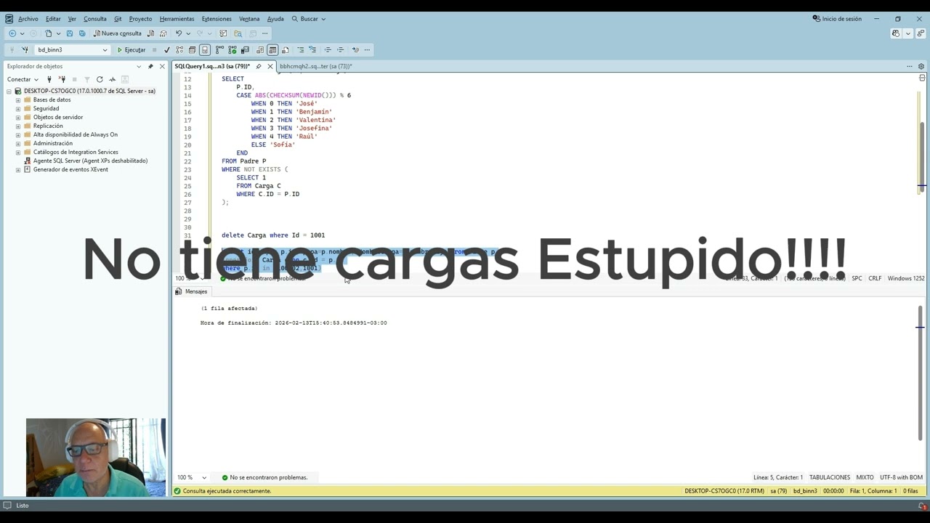Open the Extensiones menu
Screen dimensions: 930x523
(217, 19)
